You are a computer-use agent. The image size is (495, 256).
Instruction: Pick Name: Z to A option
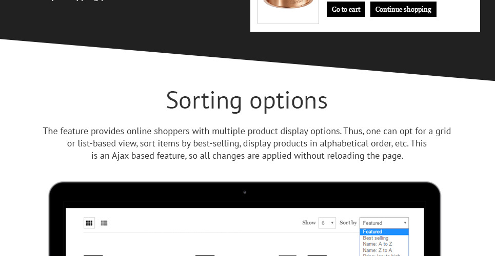click(377, 250)
